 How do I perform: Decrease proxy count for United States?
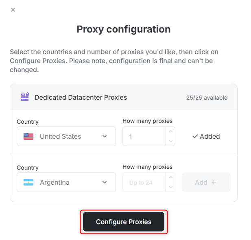(x=171, y=141)
